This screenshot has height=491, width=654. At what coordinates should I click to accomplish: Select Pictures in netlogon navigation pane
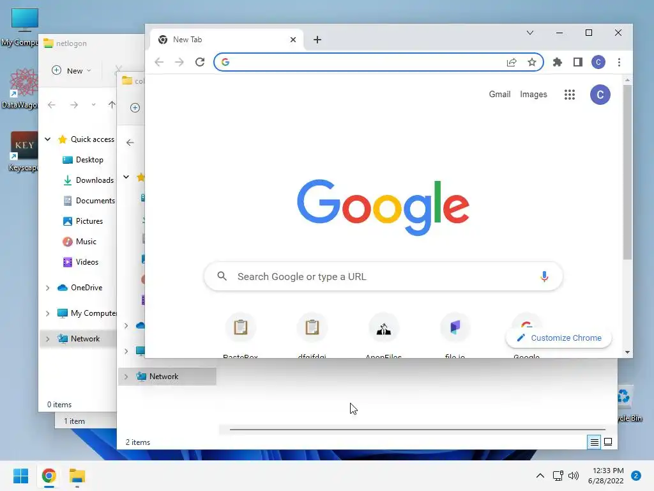click(82, 221)
